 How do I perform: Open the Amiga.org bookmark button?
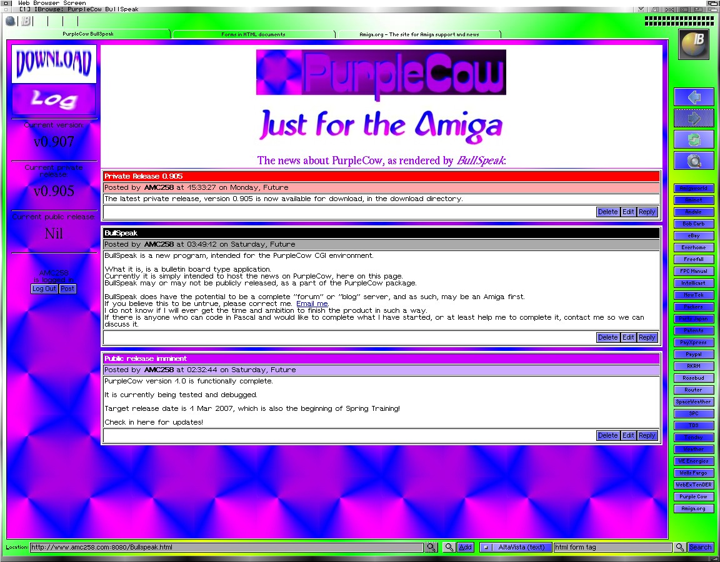tap(693, 508)
